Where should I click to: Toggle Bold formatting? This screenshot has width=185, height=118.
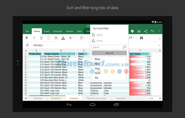point(27,38)
